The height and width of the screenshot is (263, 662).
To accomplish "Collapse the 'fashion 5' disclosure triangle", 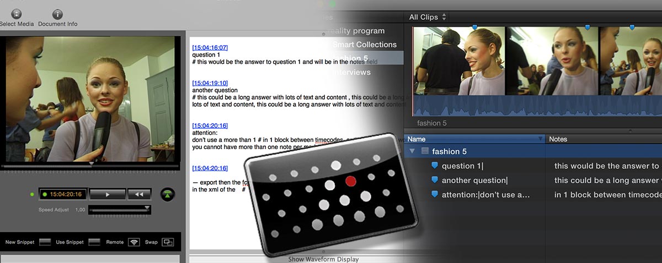I will tap(412, 151).
